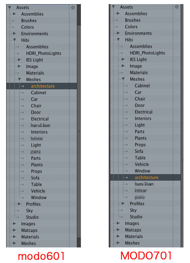The width and height of the screenshot is (190, 263).
Task: Select Sky in the MODO701 tree
Action: 133,210
